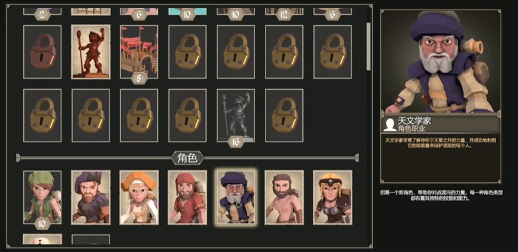Click the large astronomer preview portrait

click(x=441, y=61)
